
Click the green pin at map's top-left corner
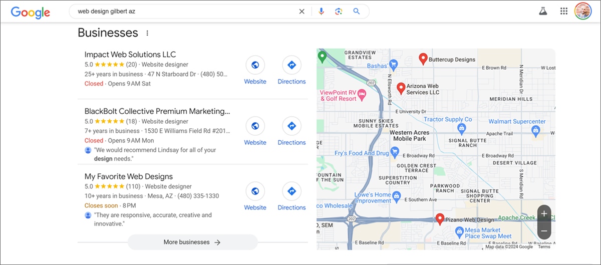[322, 57]
